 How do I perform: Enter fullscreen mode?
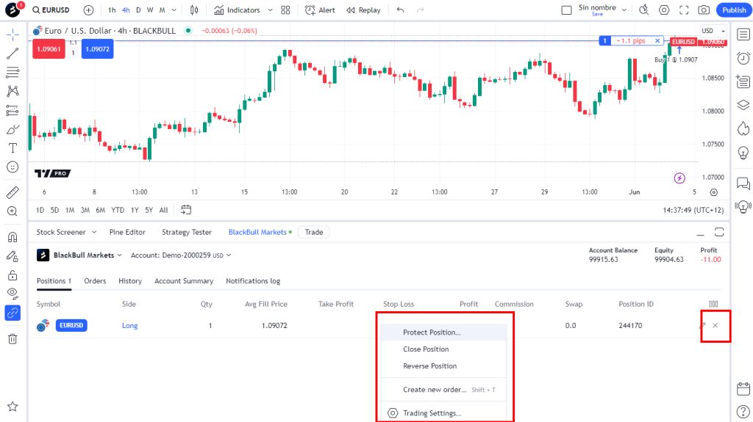(x=684, y=10)
